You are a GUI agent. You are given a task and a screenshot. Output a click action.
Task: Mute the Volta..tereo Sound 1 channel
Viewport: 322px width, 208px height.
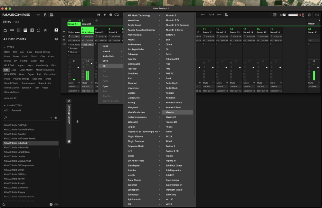71,83
